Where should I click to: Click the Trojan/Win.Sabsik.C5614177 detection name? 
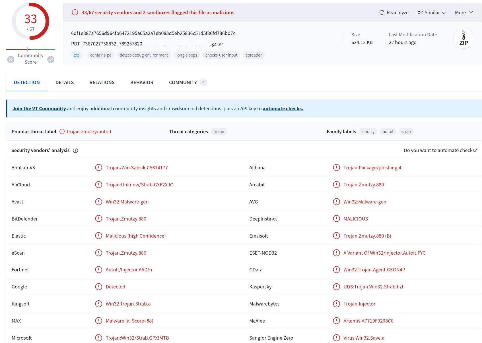pyautogui.click(x=137, y=168)
